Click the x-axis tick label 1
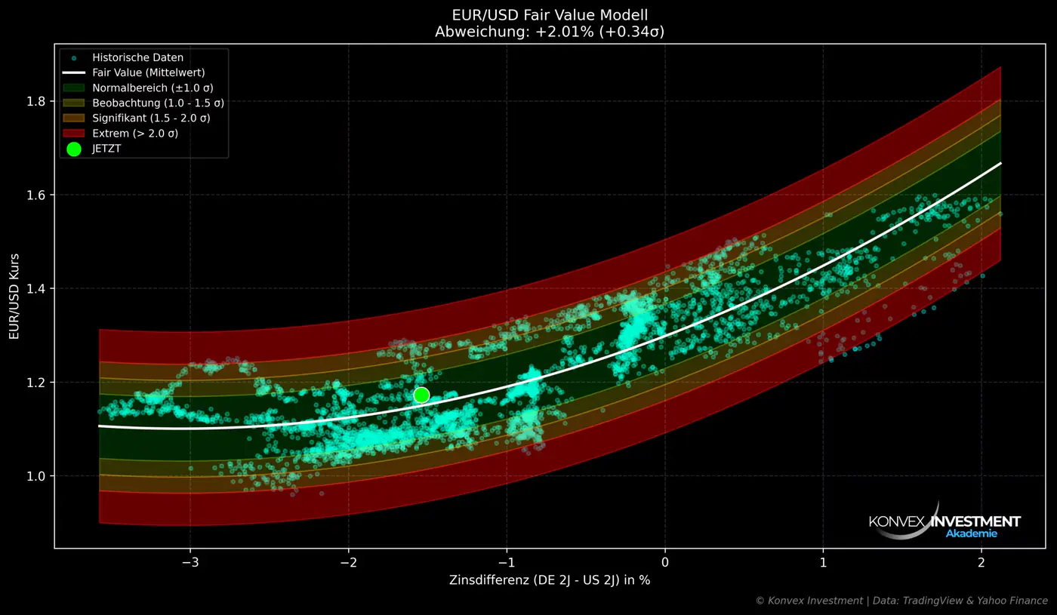This screenshot has height=615, width=1057. pyautogui.click(x=823, y=562)
